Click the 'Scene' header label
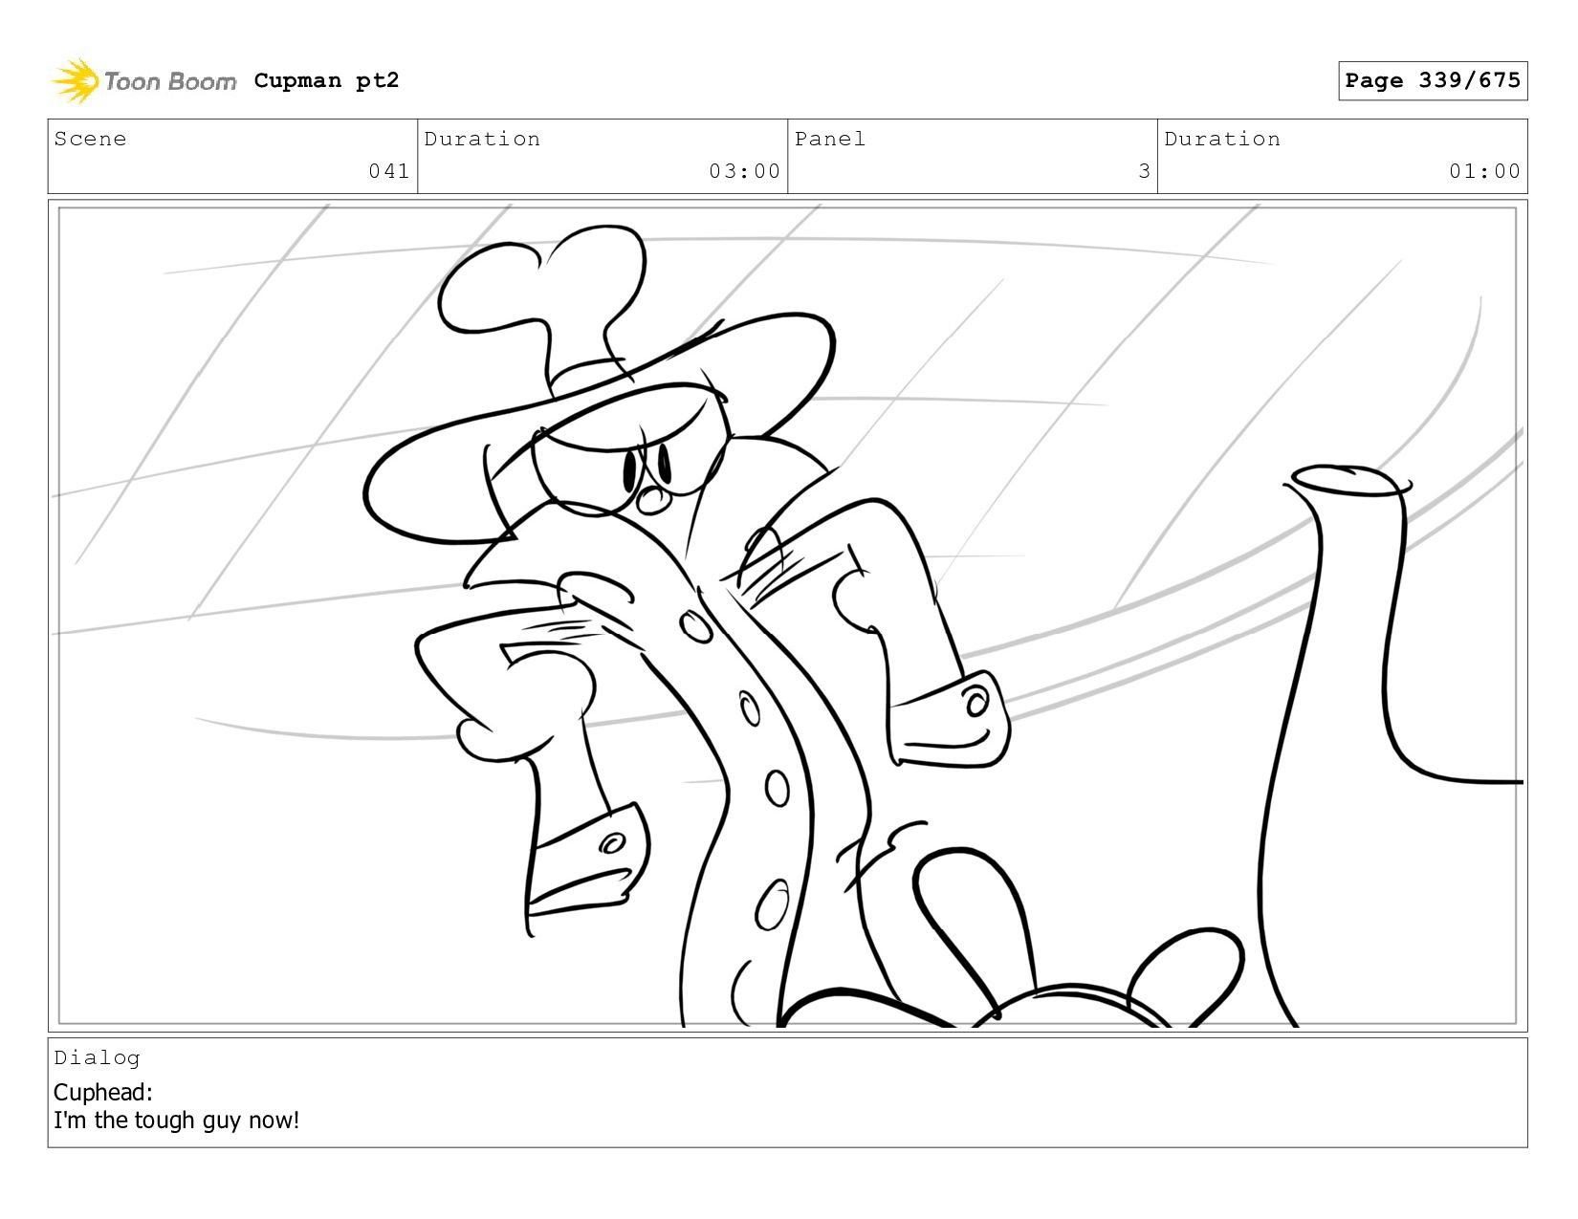The height and width of the screenshot is (1219, 1578). [90, 139]
